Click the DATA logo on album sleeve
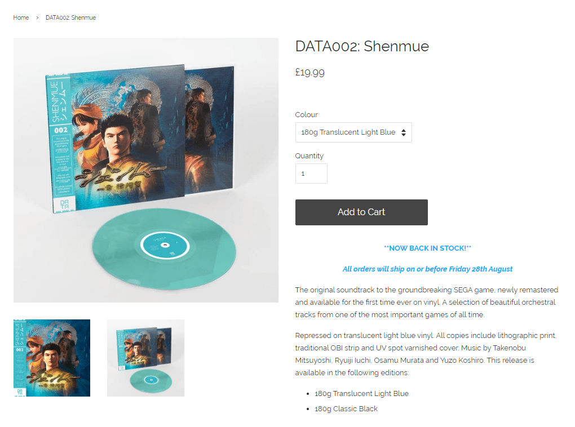Viewport: 575px width, 427px height. pyautogui.click(x=64, y=204)
